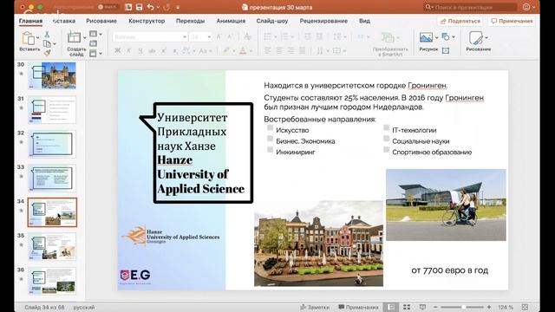555x312 pixels.
Task: Click the Рисунок picture icon
Action: pos(426,37)
